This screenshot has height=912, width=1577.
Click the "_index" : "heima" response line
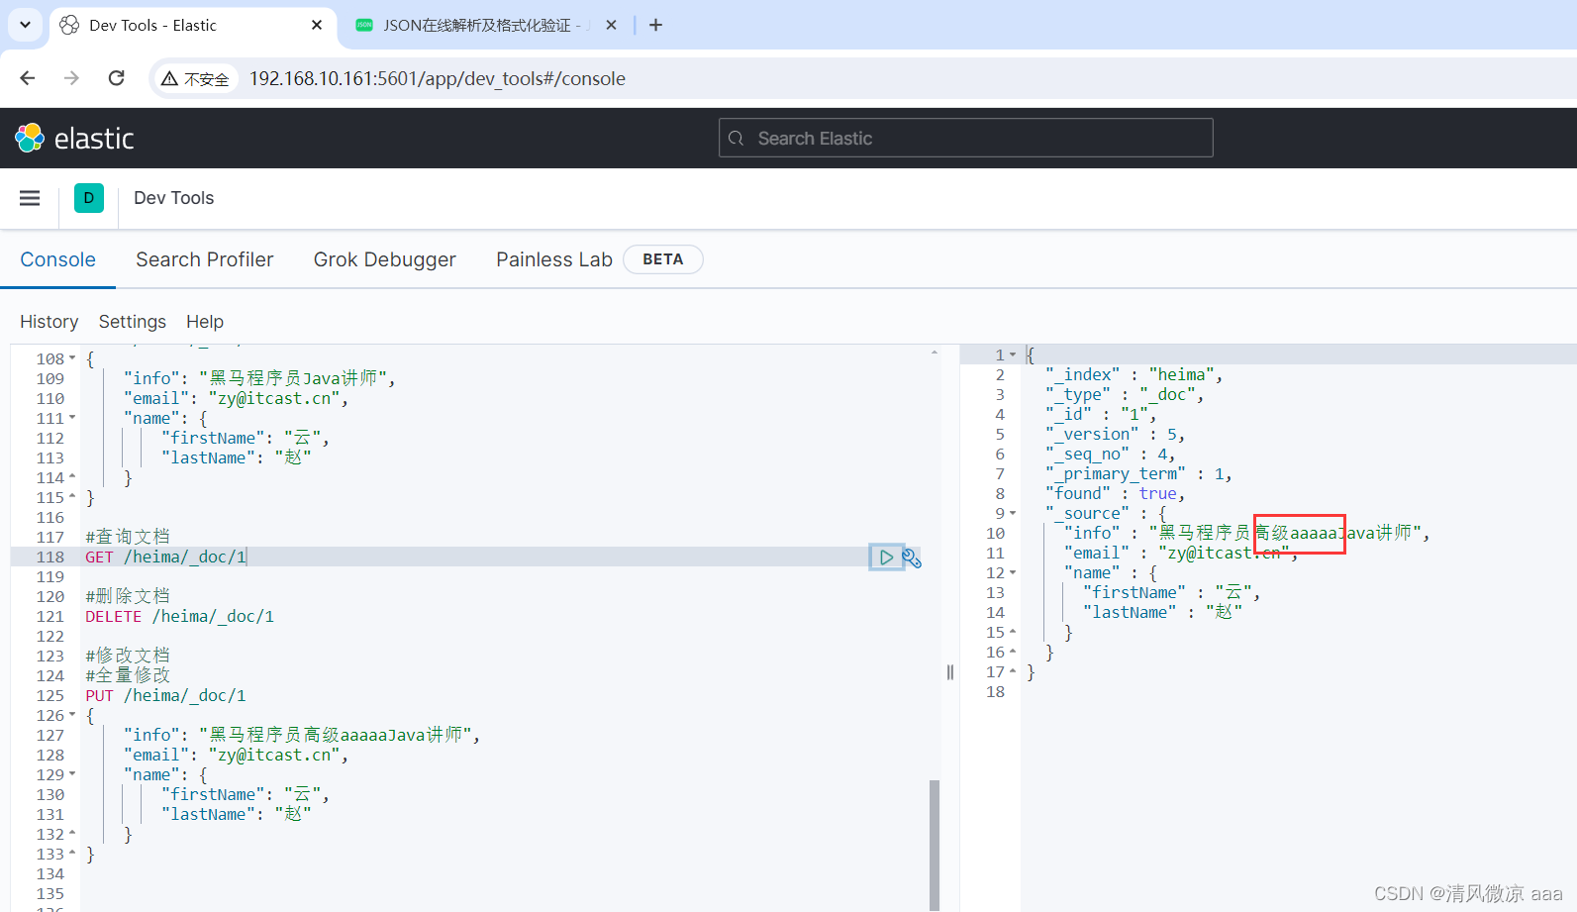click(1134, 374)
